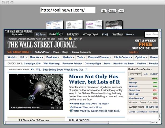
Task: Open the MarketWatch network tab
Action: 56,34
